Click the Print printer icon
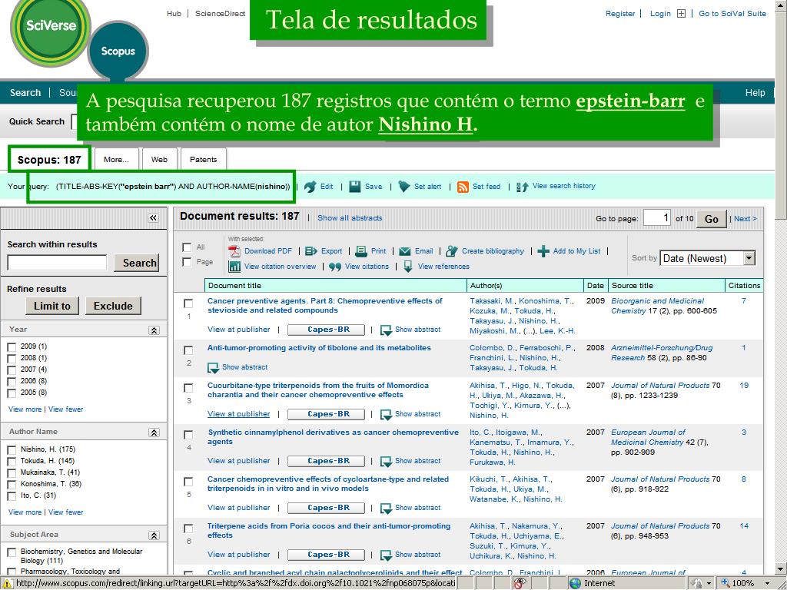The image size is (787, 590). 361,251
